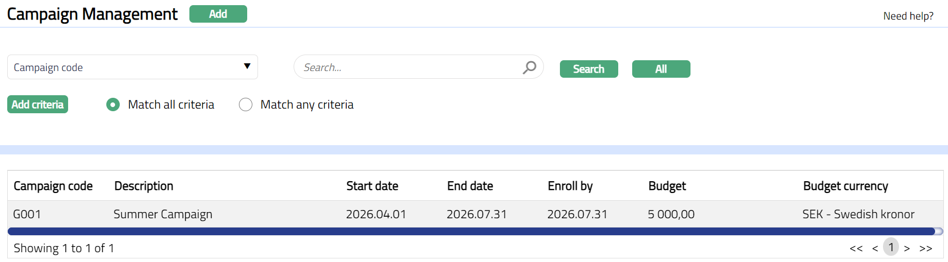Open the G001 Summer Campaign row
Viewport: 948px width, 262px height.
tap(163, 214)
